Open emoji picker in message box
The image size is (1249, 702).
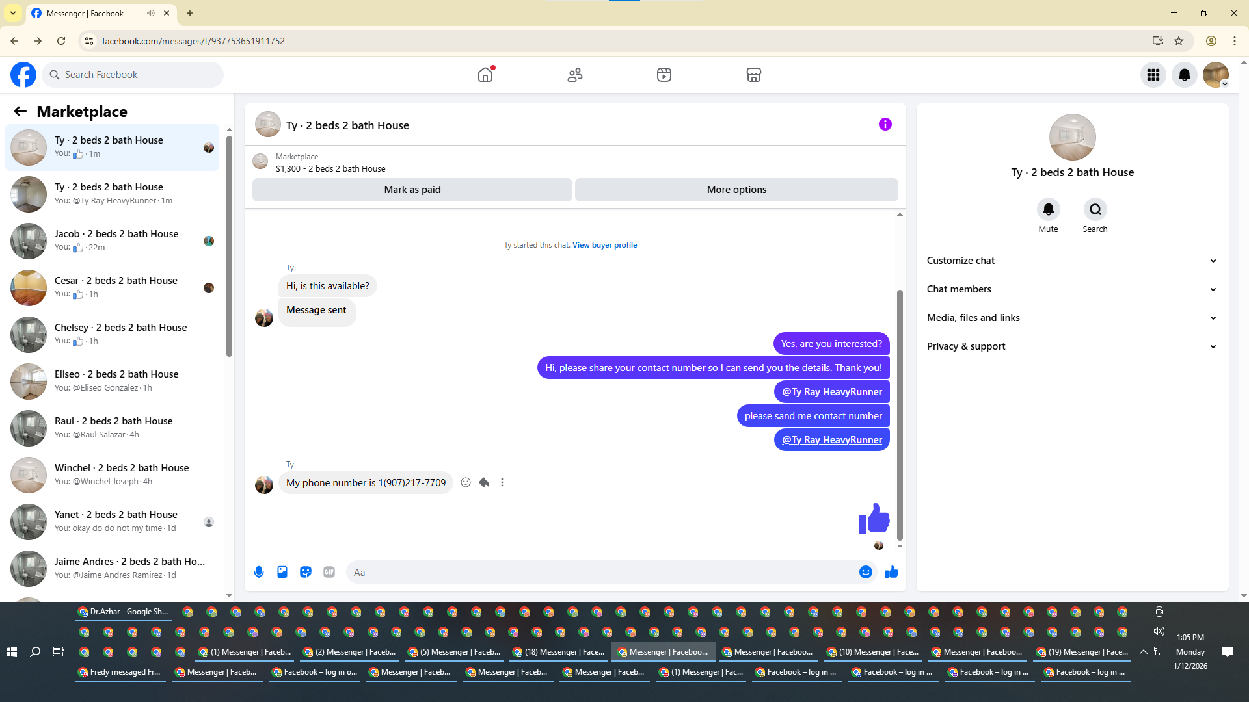865,572
